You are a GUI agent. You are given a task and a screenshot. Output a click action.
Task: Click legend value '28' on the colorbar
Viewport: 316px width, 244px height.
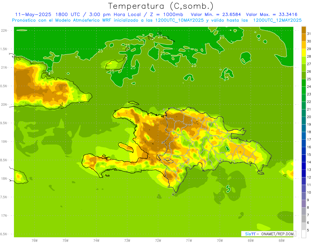309,56
